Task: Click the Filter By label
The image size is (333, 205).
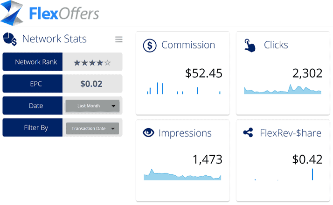Action: (x=32, y=128)
